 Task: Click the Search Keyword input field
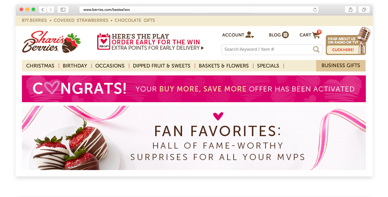pos(267,49)
